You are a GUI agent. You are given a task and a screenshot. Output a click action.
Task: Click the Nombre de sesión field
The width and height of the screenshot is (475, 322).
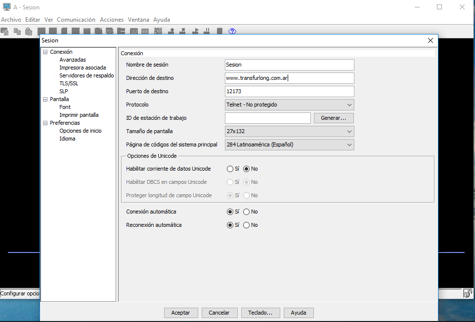point(289,65)
